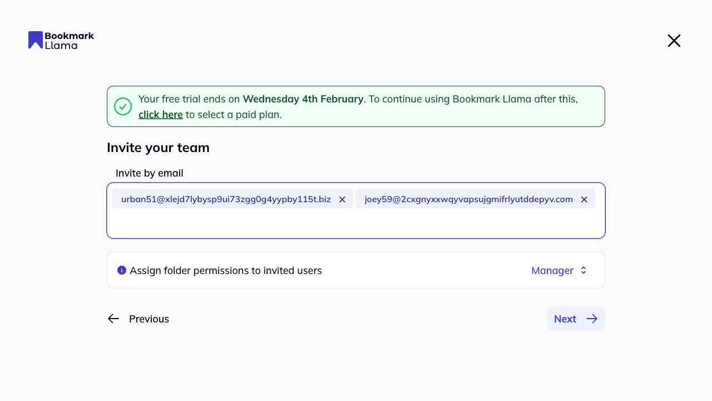
Task: Click the right arrow inside the Next button
Action: (591, 319)
